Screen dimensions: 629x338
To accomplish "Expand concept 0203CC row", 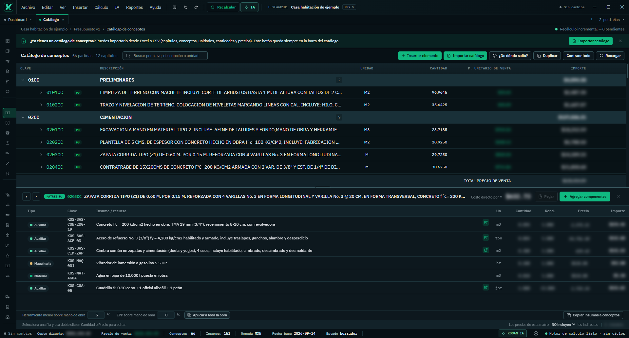I will 41,155.
